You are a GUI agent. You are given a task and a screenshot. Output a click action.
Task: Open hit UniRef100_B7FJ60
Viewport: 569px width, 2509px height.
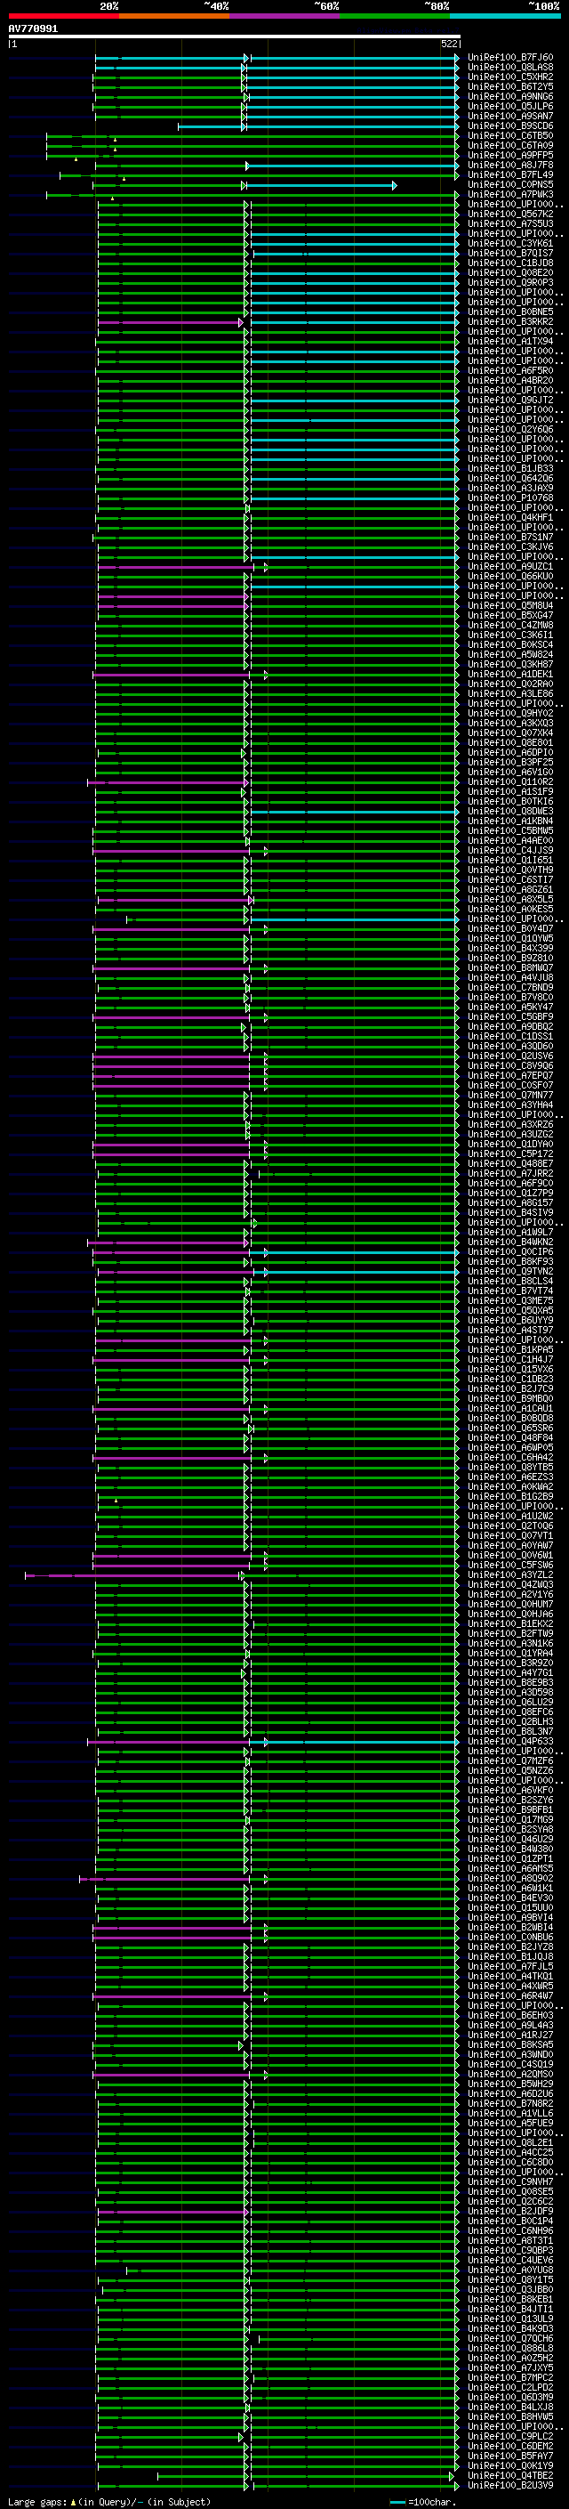(510, 58)
